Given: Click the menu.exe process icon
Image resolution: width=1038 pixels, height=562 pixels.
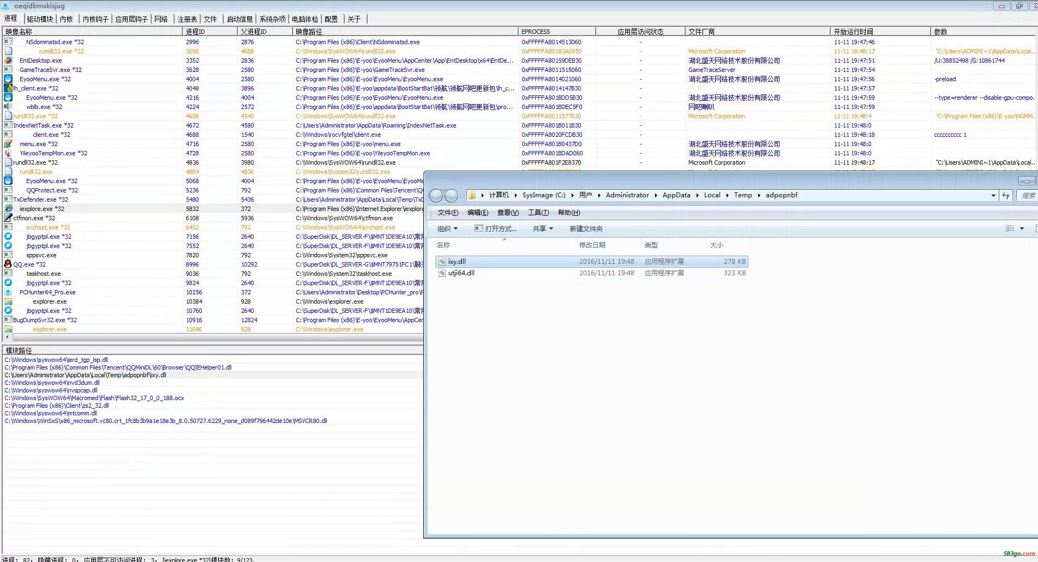Looking at the screenshot, I should [x=8, y=144].
